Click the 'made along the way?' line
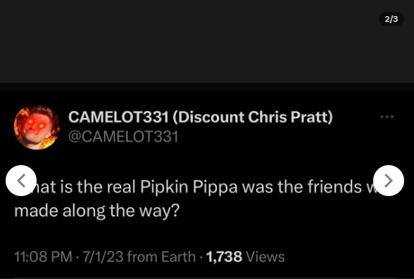This screenshot has height=279, width=414. coord(97,211)
